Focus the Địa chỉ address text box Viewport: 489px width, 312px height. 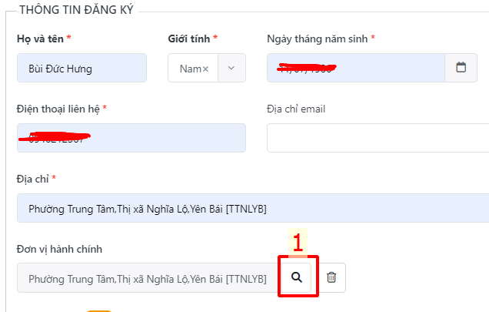tap(253, 208)
